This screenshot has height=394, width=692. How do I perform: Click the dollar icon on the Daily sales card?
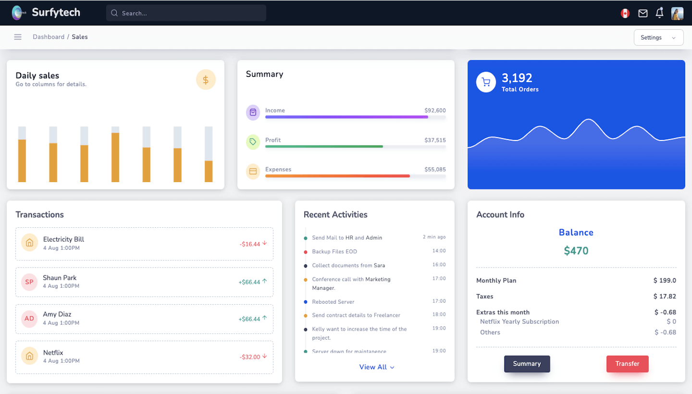206,79
